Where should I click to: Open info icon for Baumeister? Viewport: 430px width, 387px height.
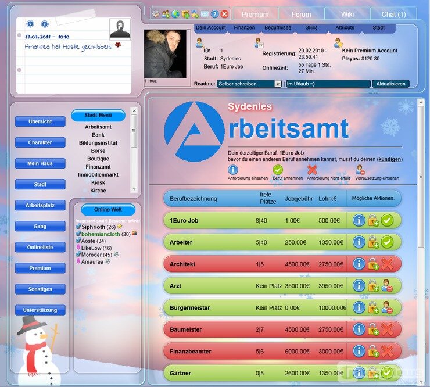point(359,329)
